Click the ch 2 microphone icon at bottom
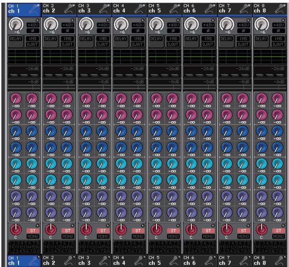The height and width of the screenshot is (267, 289). pyautogui.click(x=69, y=260)
